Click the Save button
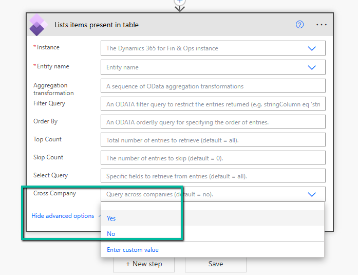Image resolution: width=358 pixels, height=275 pixels. tap(216, 264)
